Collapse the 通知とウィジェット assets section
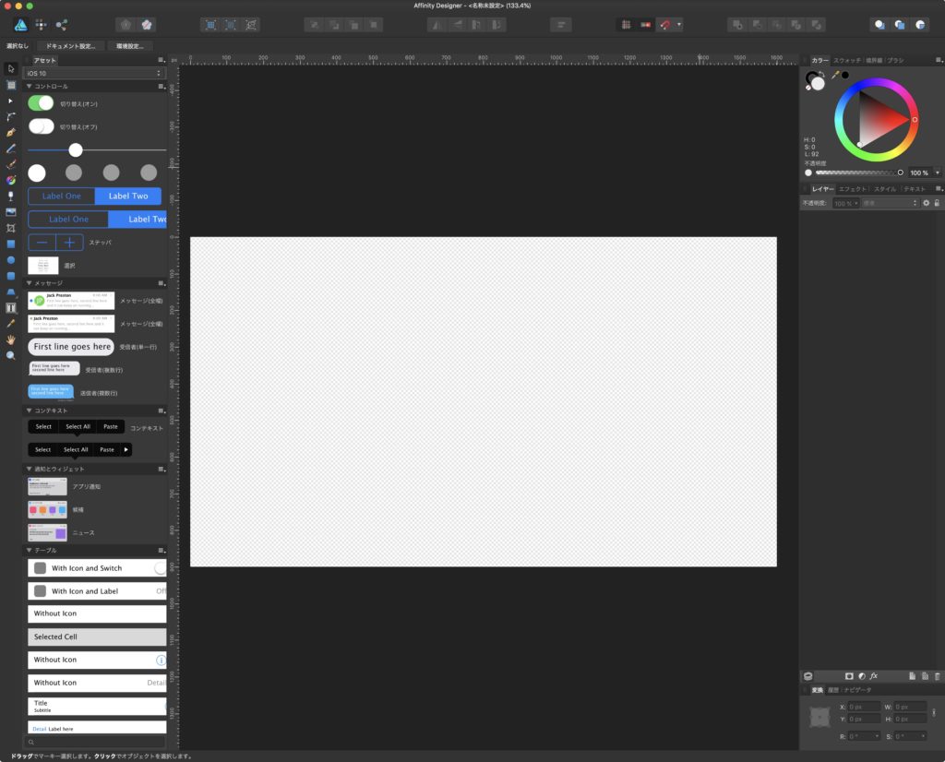Viewport: 945px width, 762px height. [29, 469]
